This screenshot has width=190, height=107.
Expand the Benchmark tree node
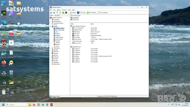[x=51, y=64]
